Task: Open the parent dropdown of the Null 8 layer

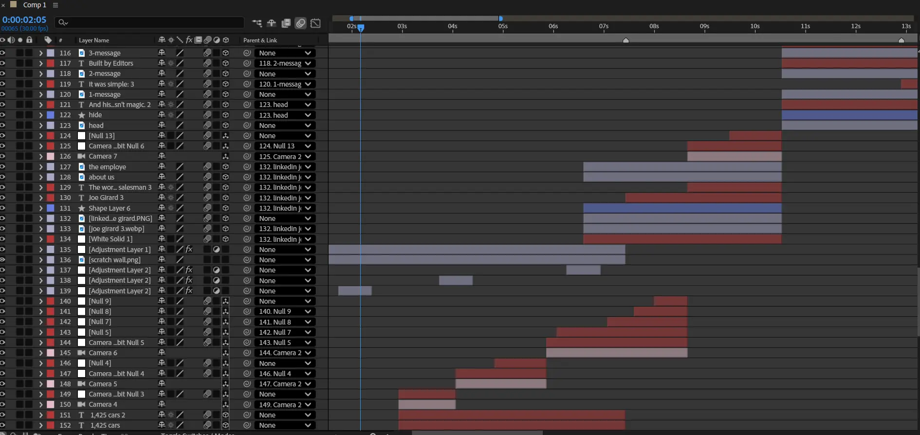Action: (284, 311)
